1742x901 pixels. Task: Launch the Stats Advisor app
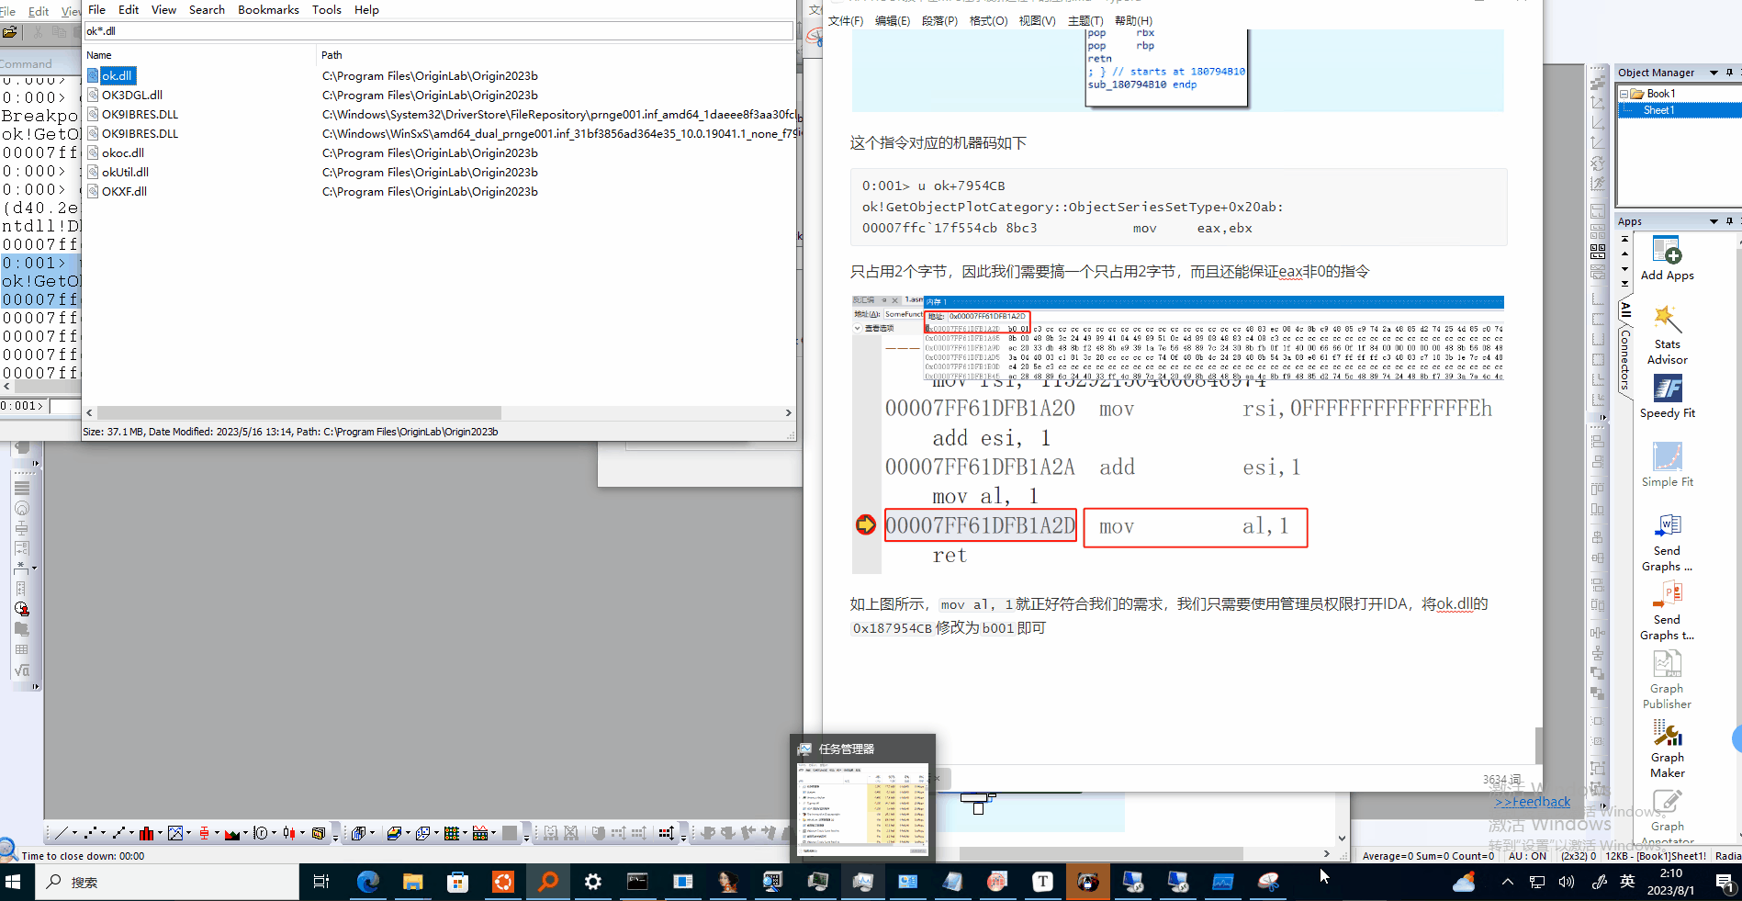tap(1667, 335)
